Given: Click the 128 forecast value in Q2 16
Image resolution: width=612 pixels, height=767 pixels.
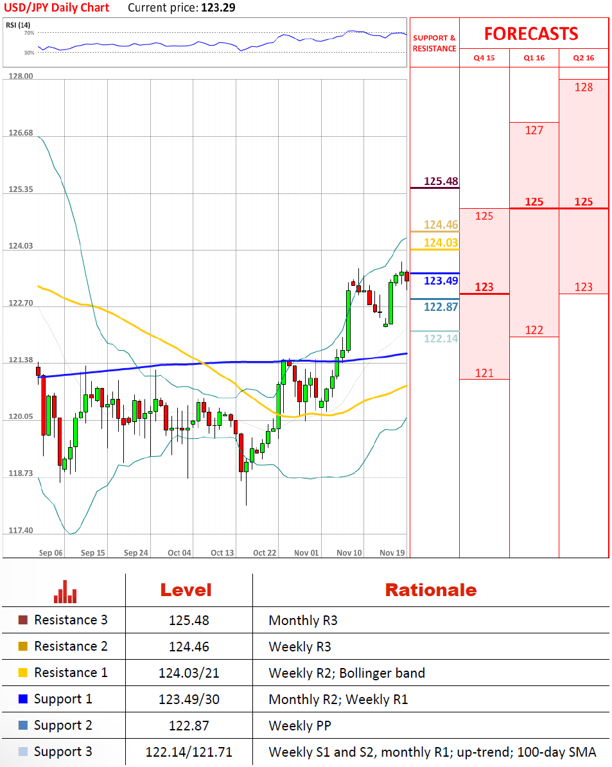Looking at the screenshot, I should [x=584, y=87].
